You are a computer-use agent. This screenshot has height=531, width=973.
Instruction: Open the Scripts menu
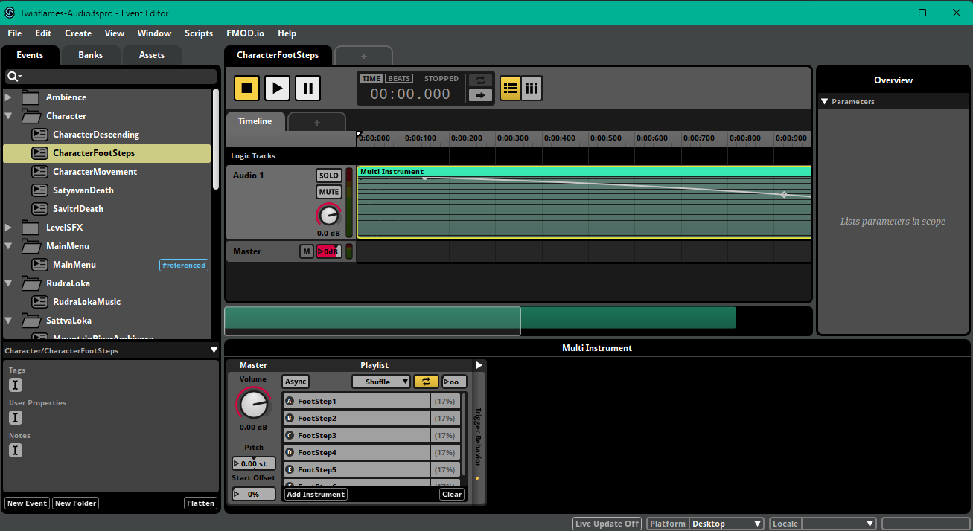point(199,33)
